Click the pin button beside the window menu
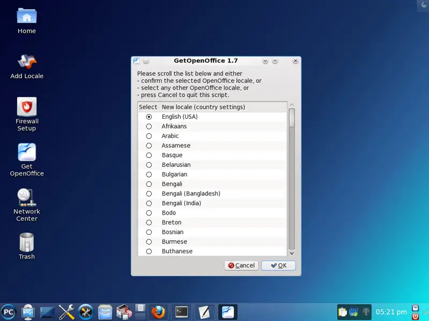This screenshot has width=429, height=321. click(146, 60)
